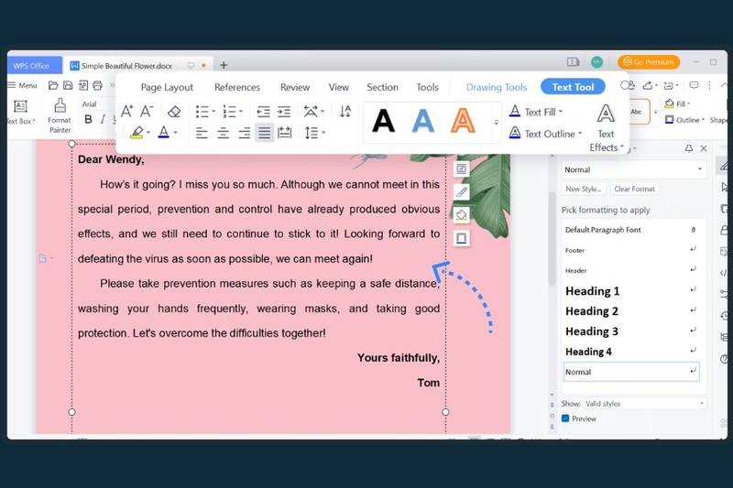Click the Decrease Indent icon
This screenshot has width=733, height=488.
coord(264,112)
